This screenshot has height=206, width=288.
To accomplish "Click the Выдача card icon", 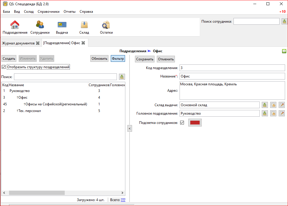I will click(x=62, y=28).
